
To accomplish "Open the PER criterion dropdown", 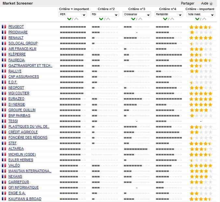I will pos(72,14).
